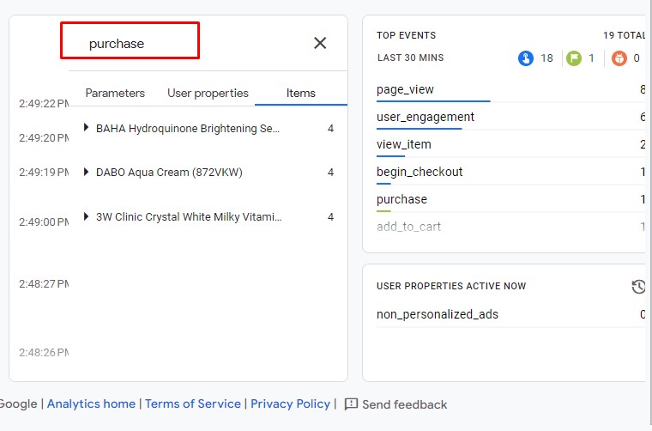
Task: Switch to the Parameters tab
Action: [115, 93]
